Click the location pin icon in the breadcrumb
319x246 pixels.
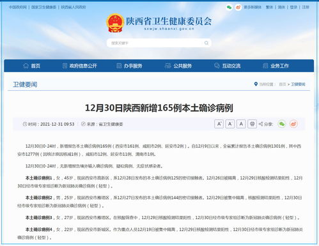[x=256, y=84]
